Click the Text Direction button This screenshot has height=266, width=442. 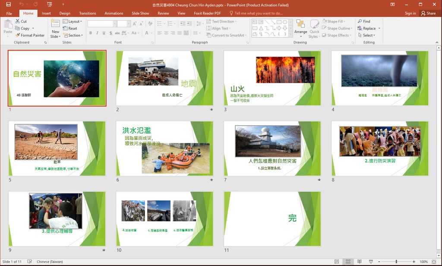click(x=221, y=21)
